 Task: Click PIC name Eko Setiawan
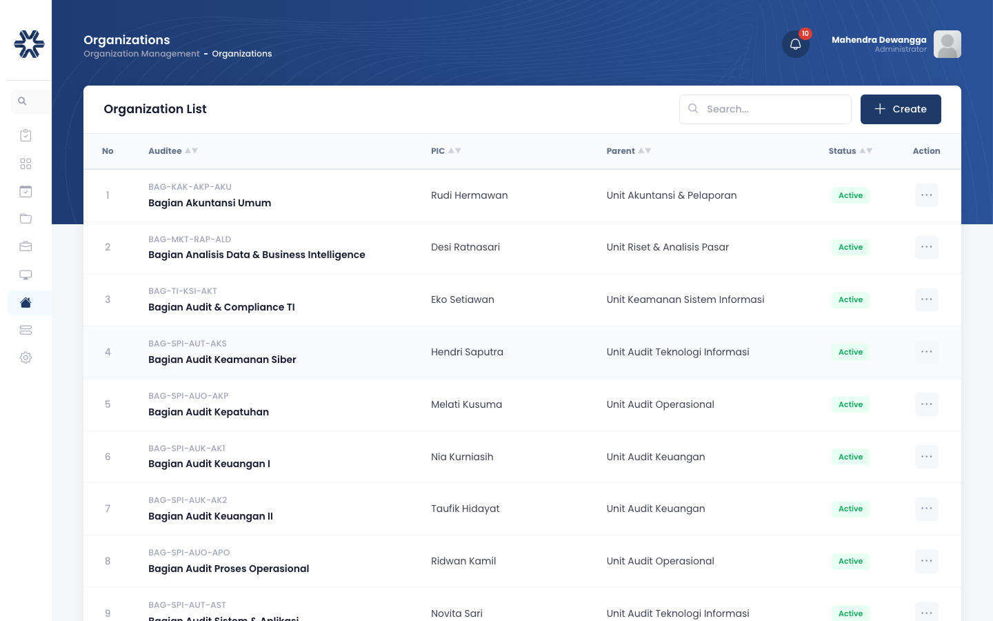pyautogui.click(x=463, y=299)
